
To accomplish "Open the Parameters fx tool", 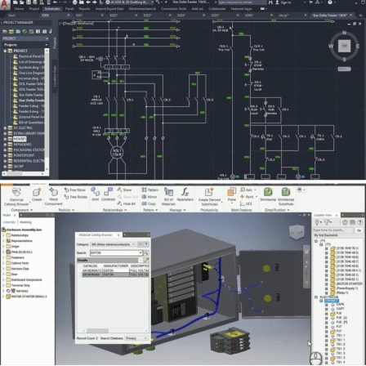I will coord(185,194).
